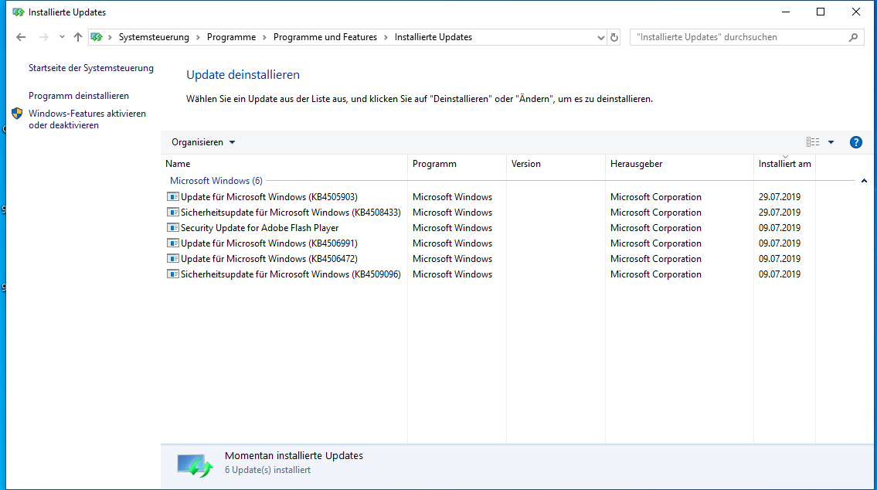877x490 pixels.
Task: Click the Update deinstallieren heading
Action: [243, 74]
